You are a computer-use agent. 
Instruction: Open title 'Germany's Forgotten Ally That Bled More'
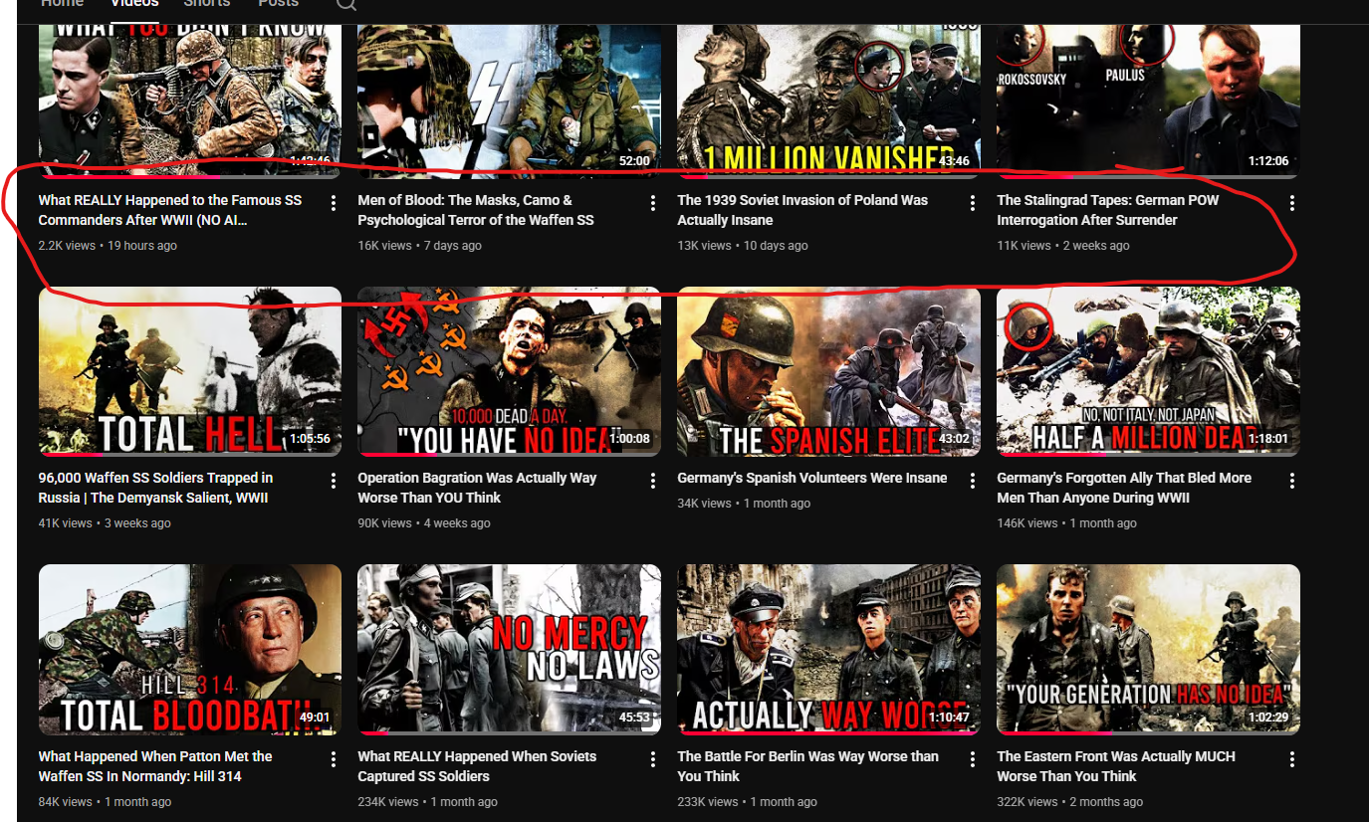coord(1125,488)
